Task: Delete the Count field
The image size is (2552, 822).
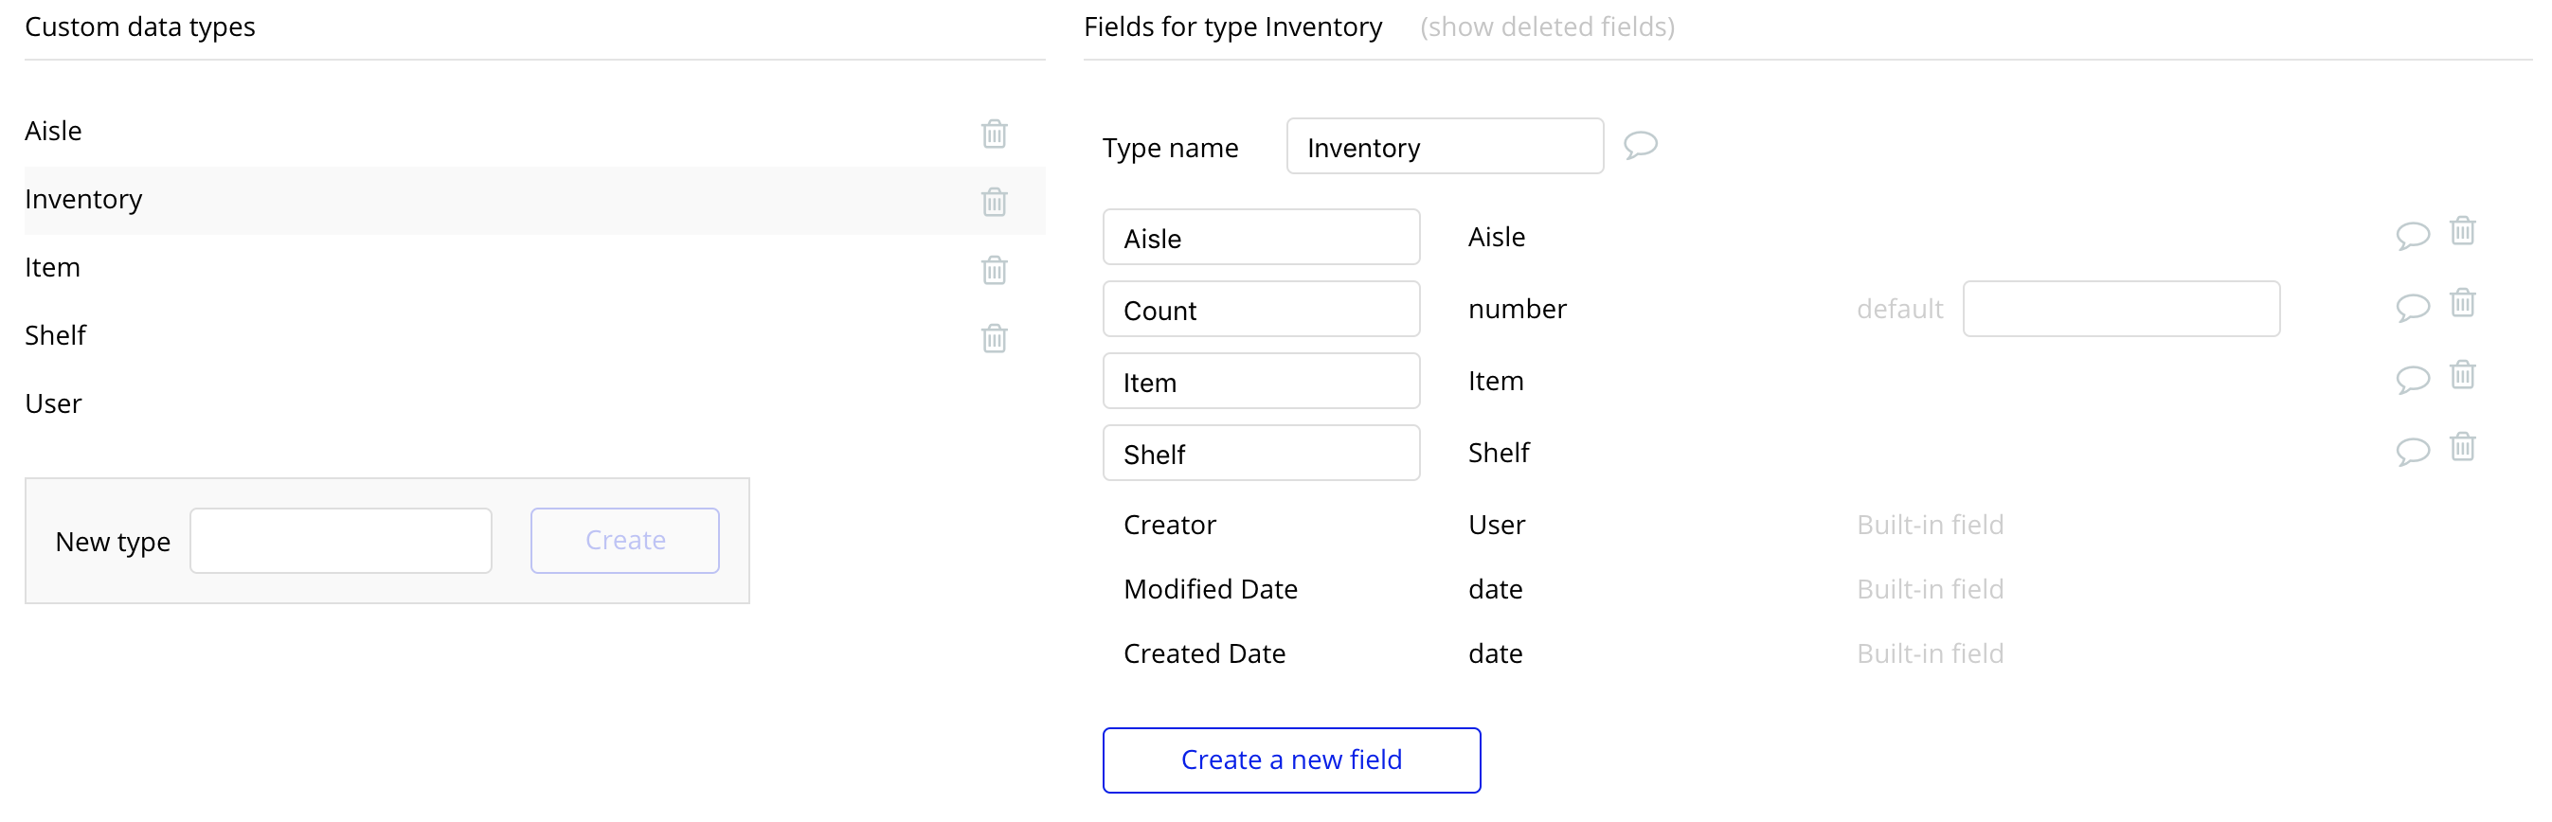Action: 2462,302
